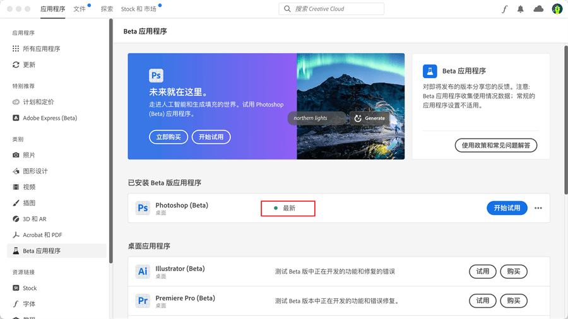
Task: Click 购买 for Illustrator (Beta)
Action: coord(514,272)
